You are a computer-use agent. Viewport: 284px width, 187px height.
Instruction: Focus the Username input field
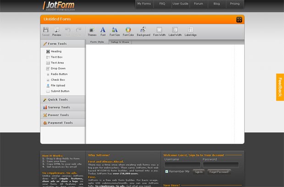point(182,165)
